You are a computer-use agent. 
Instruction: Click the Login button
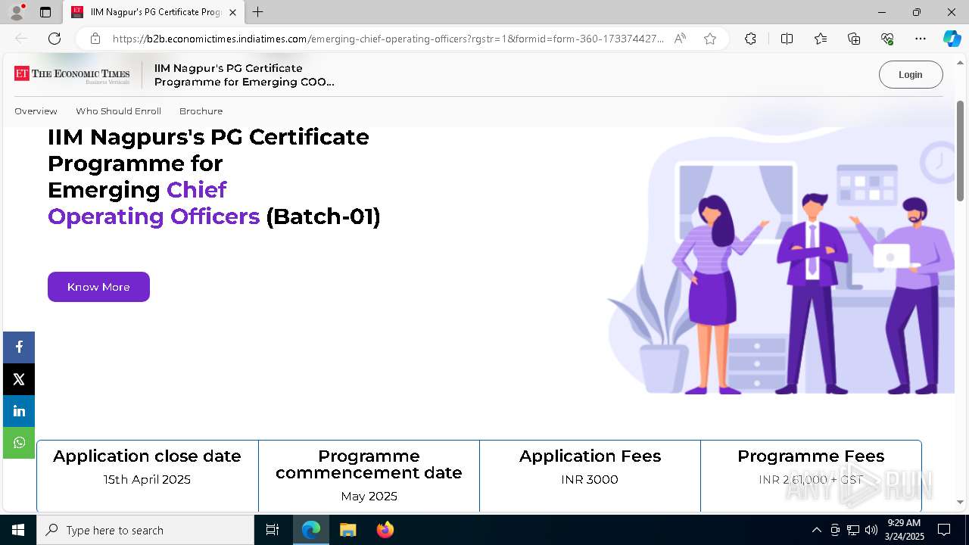[911, 75]
